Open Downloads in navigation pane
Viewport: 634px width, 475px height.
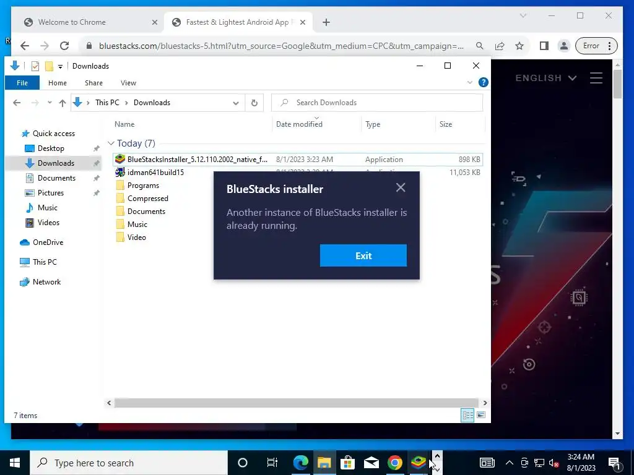(x=53, y=163)
